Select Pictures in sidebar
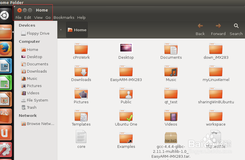This screenshot has width=245, height=160. click(31, 86)
